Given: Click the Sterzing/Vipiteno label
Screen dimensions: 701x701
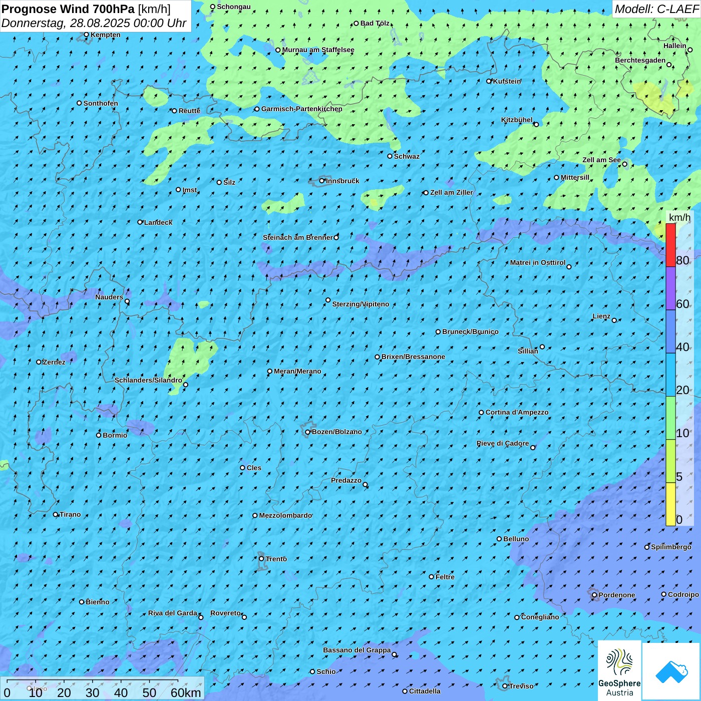Looking at the screenshot, I should (361, 304).
